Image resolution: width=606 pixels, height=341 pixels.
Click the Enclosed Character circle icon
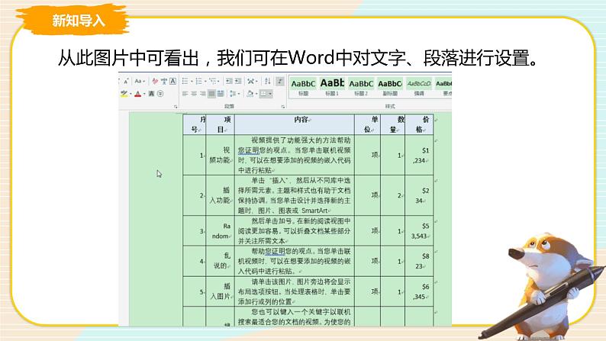160,94
